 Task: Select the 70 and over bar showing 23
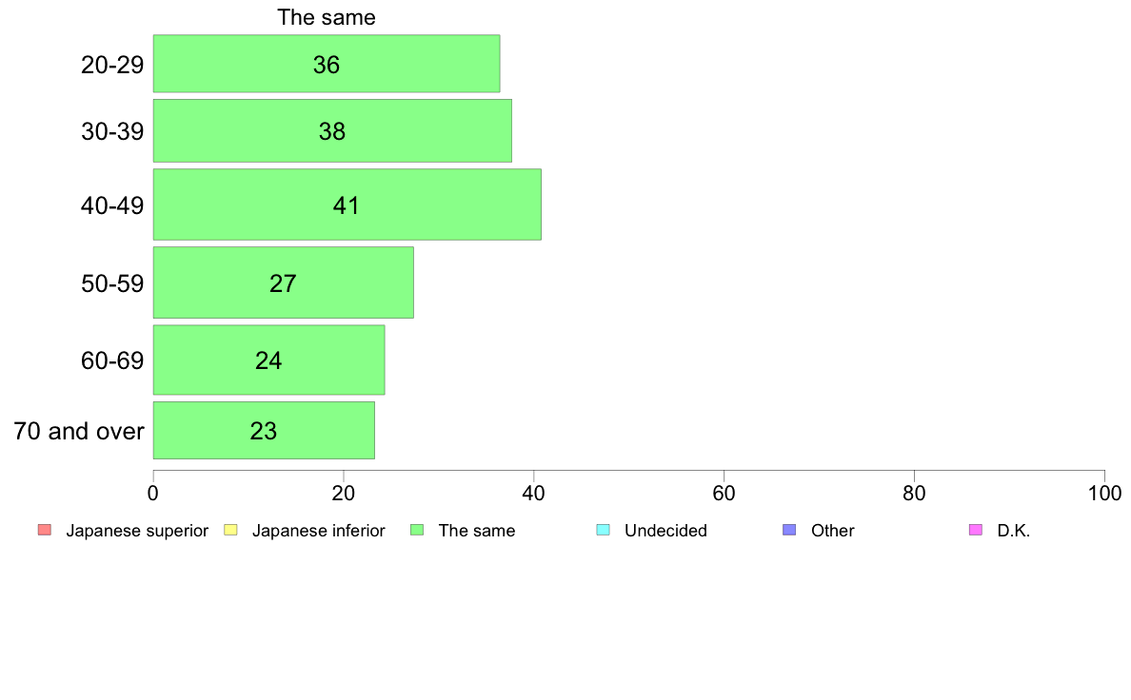pos(264,431)
